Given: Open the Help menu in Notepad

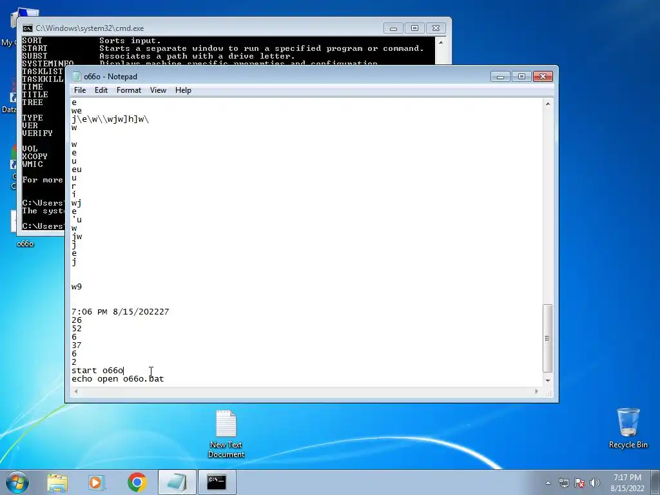Looking at the screenshot, I should pyautogui.click(x=183, y=90).
